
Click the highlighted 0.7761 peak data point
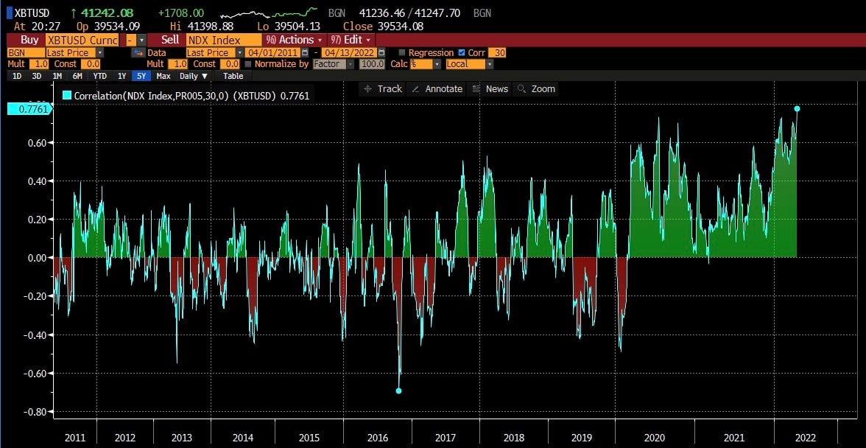[797, 109]
